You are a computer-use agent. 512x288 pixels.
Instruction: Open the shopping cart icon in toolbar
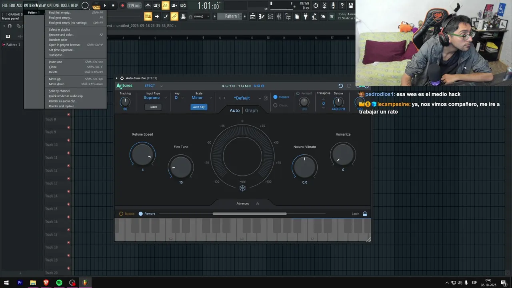click(x=332, y=16)
